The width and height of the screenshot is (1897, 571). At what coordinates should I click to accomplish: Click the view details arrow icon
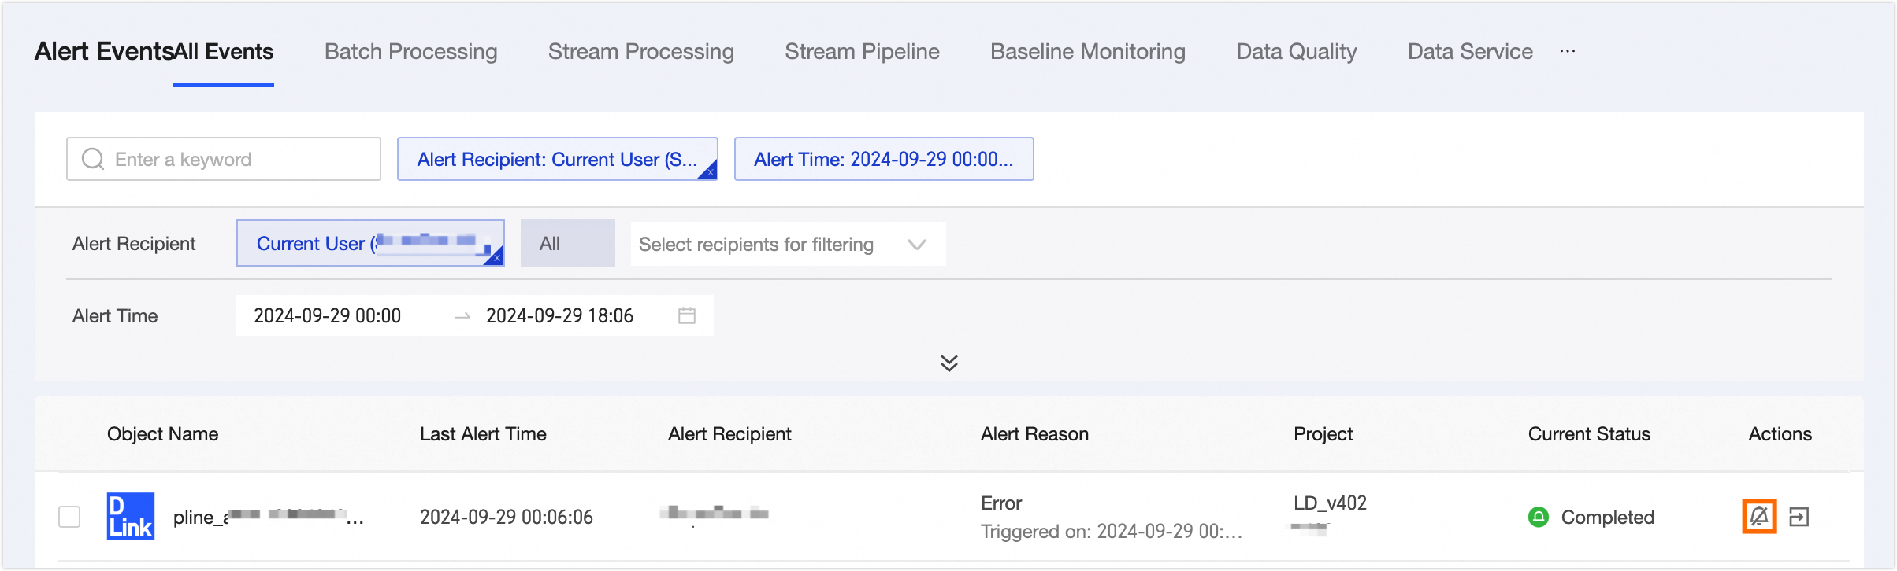tap(1799, 517)
